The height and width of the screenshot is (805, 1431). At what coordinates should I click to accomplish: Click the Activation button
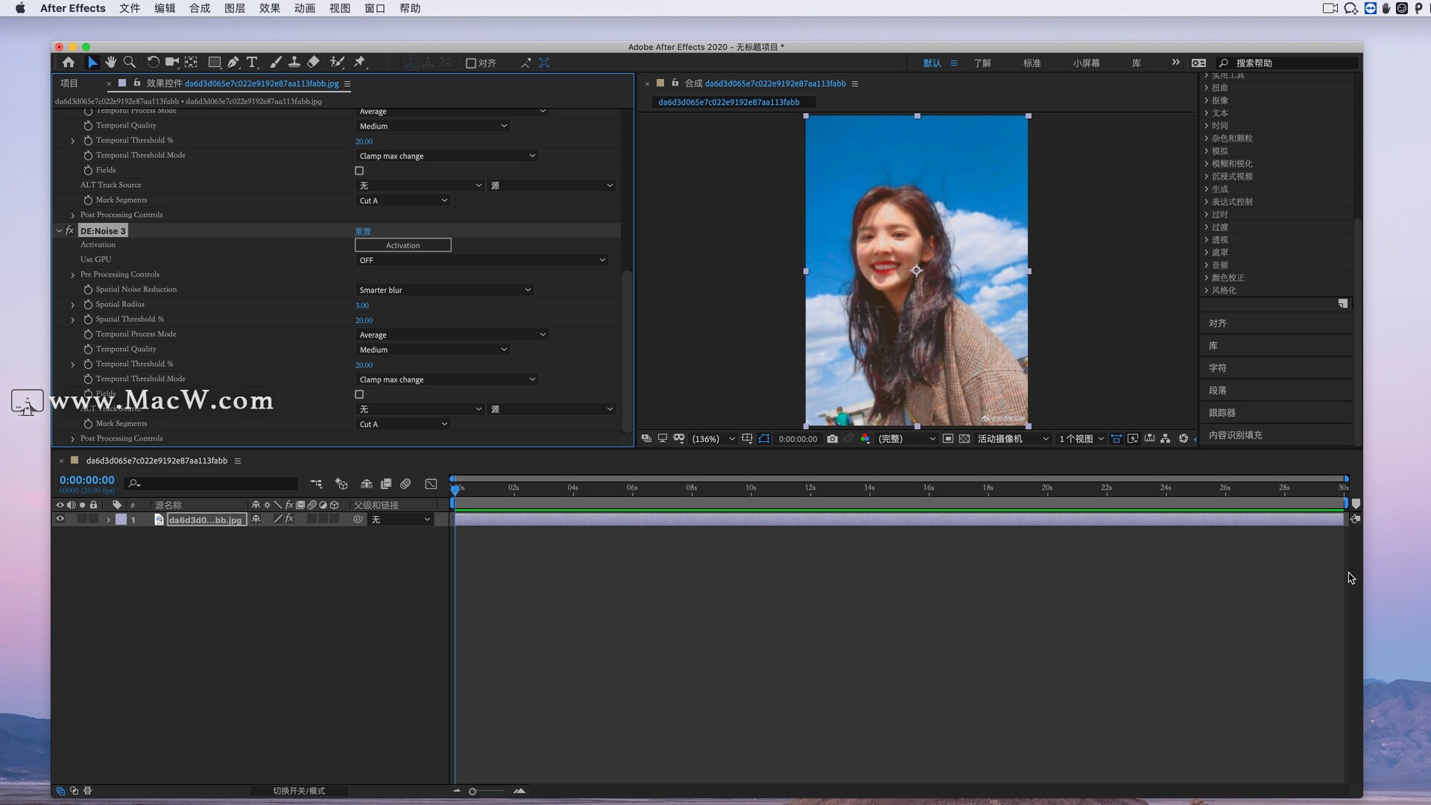coord(403,245)
